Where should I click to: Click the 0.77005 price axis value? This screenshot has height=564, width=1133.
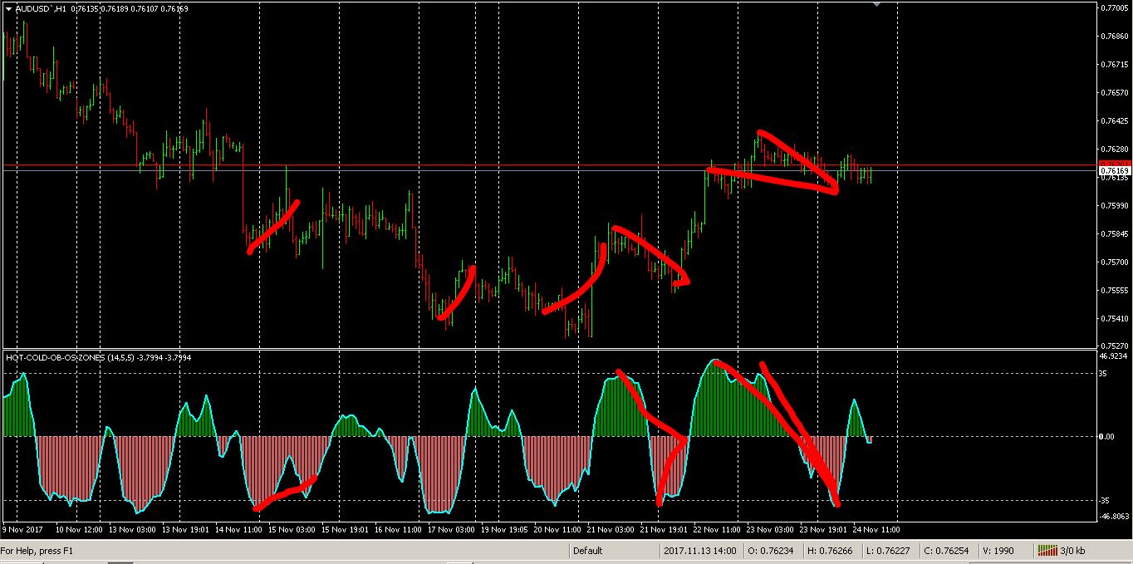[1114, 9]
